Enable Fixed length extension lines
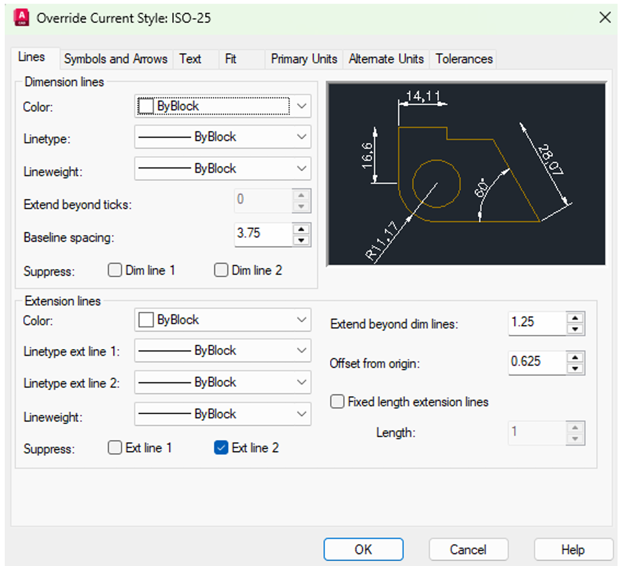Viewport: 619px width, 566px height. click(337, 402)
